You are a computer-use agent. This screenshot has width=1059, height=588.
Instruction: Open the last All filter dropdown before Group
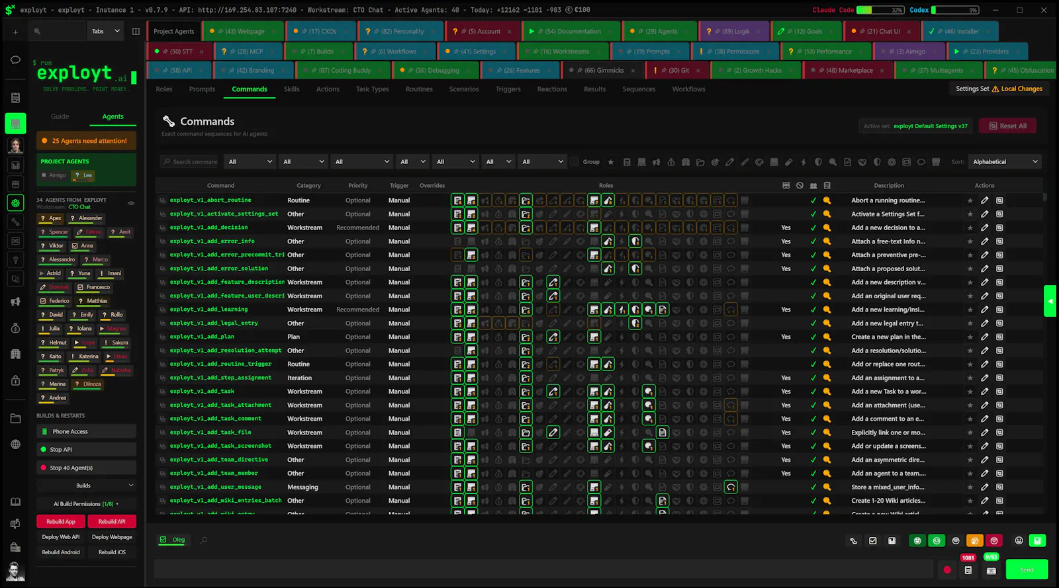(542, 162)
